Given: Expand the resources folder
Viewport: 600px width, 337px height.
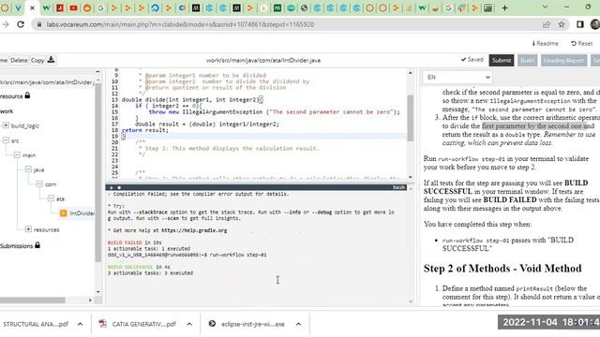Looking at the screenshot, I should (x=28, y=229).
